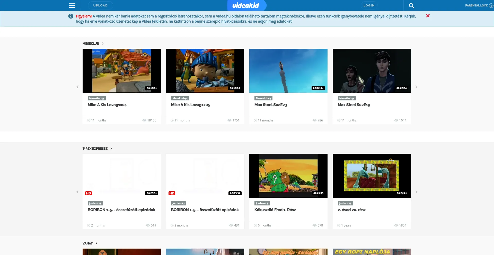Dismiss the warning notice with red X

coord(428,16)
